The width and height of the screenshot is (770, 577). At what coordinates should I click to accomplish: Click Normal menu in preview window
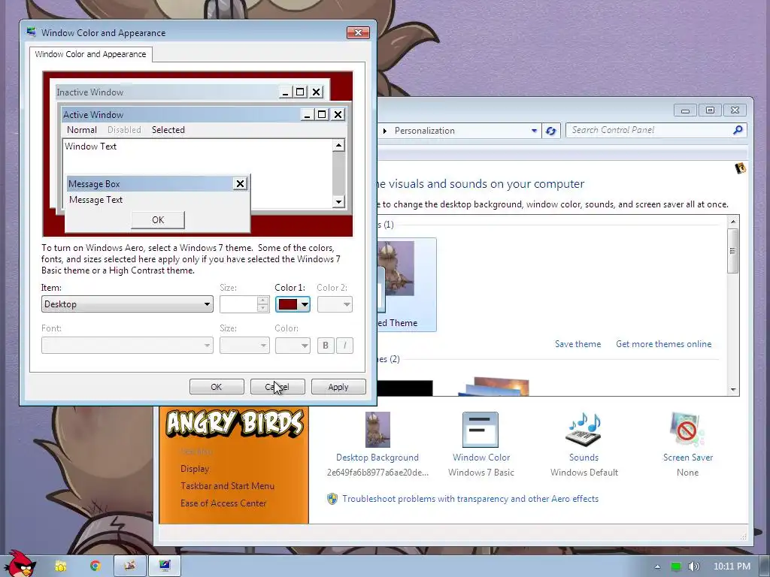tap(81, 130)
